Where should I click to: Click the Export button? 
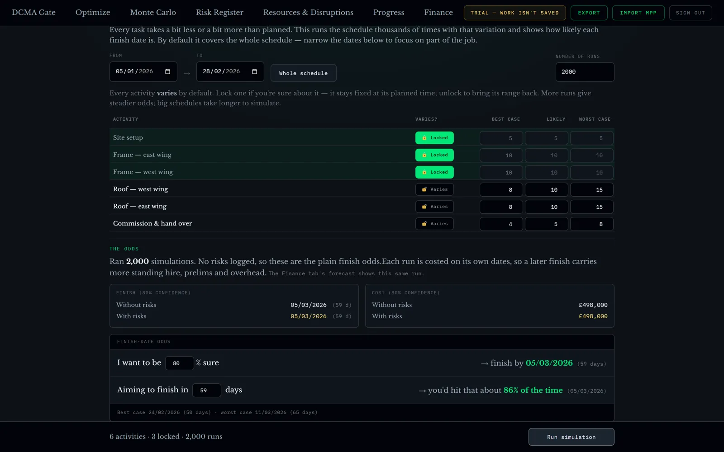pos(589,13)
